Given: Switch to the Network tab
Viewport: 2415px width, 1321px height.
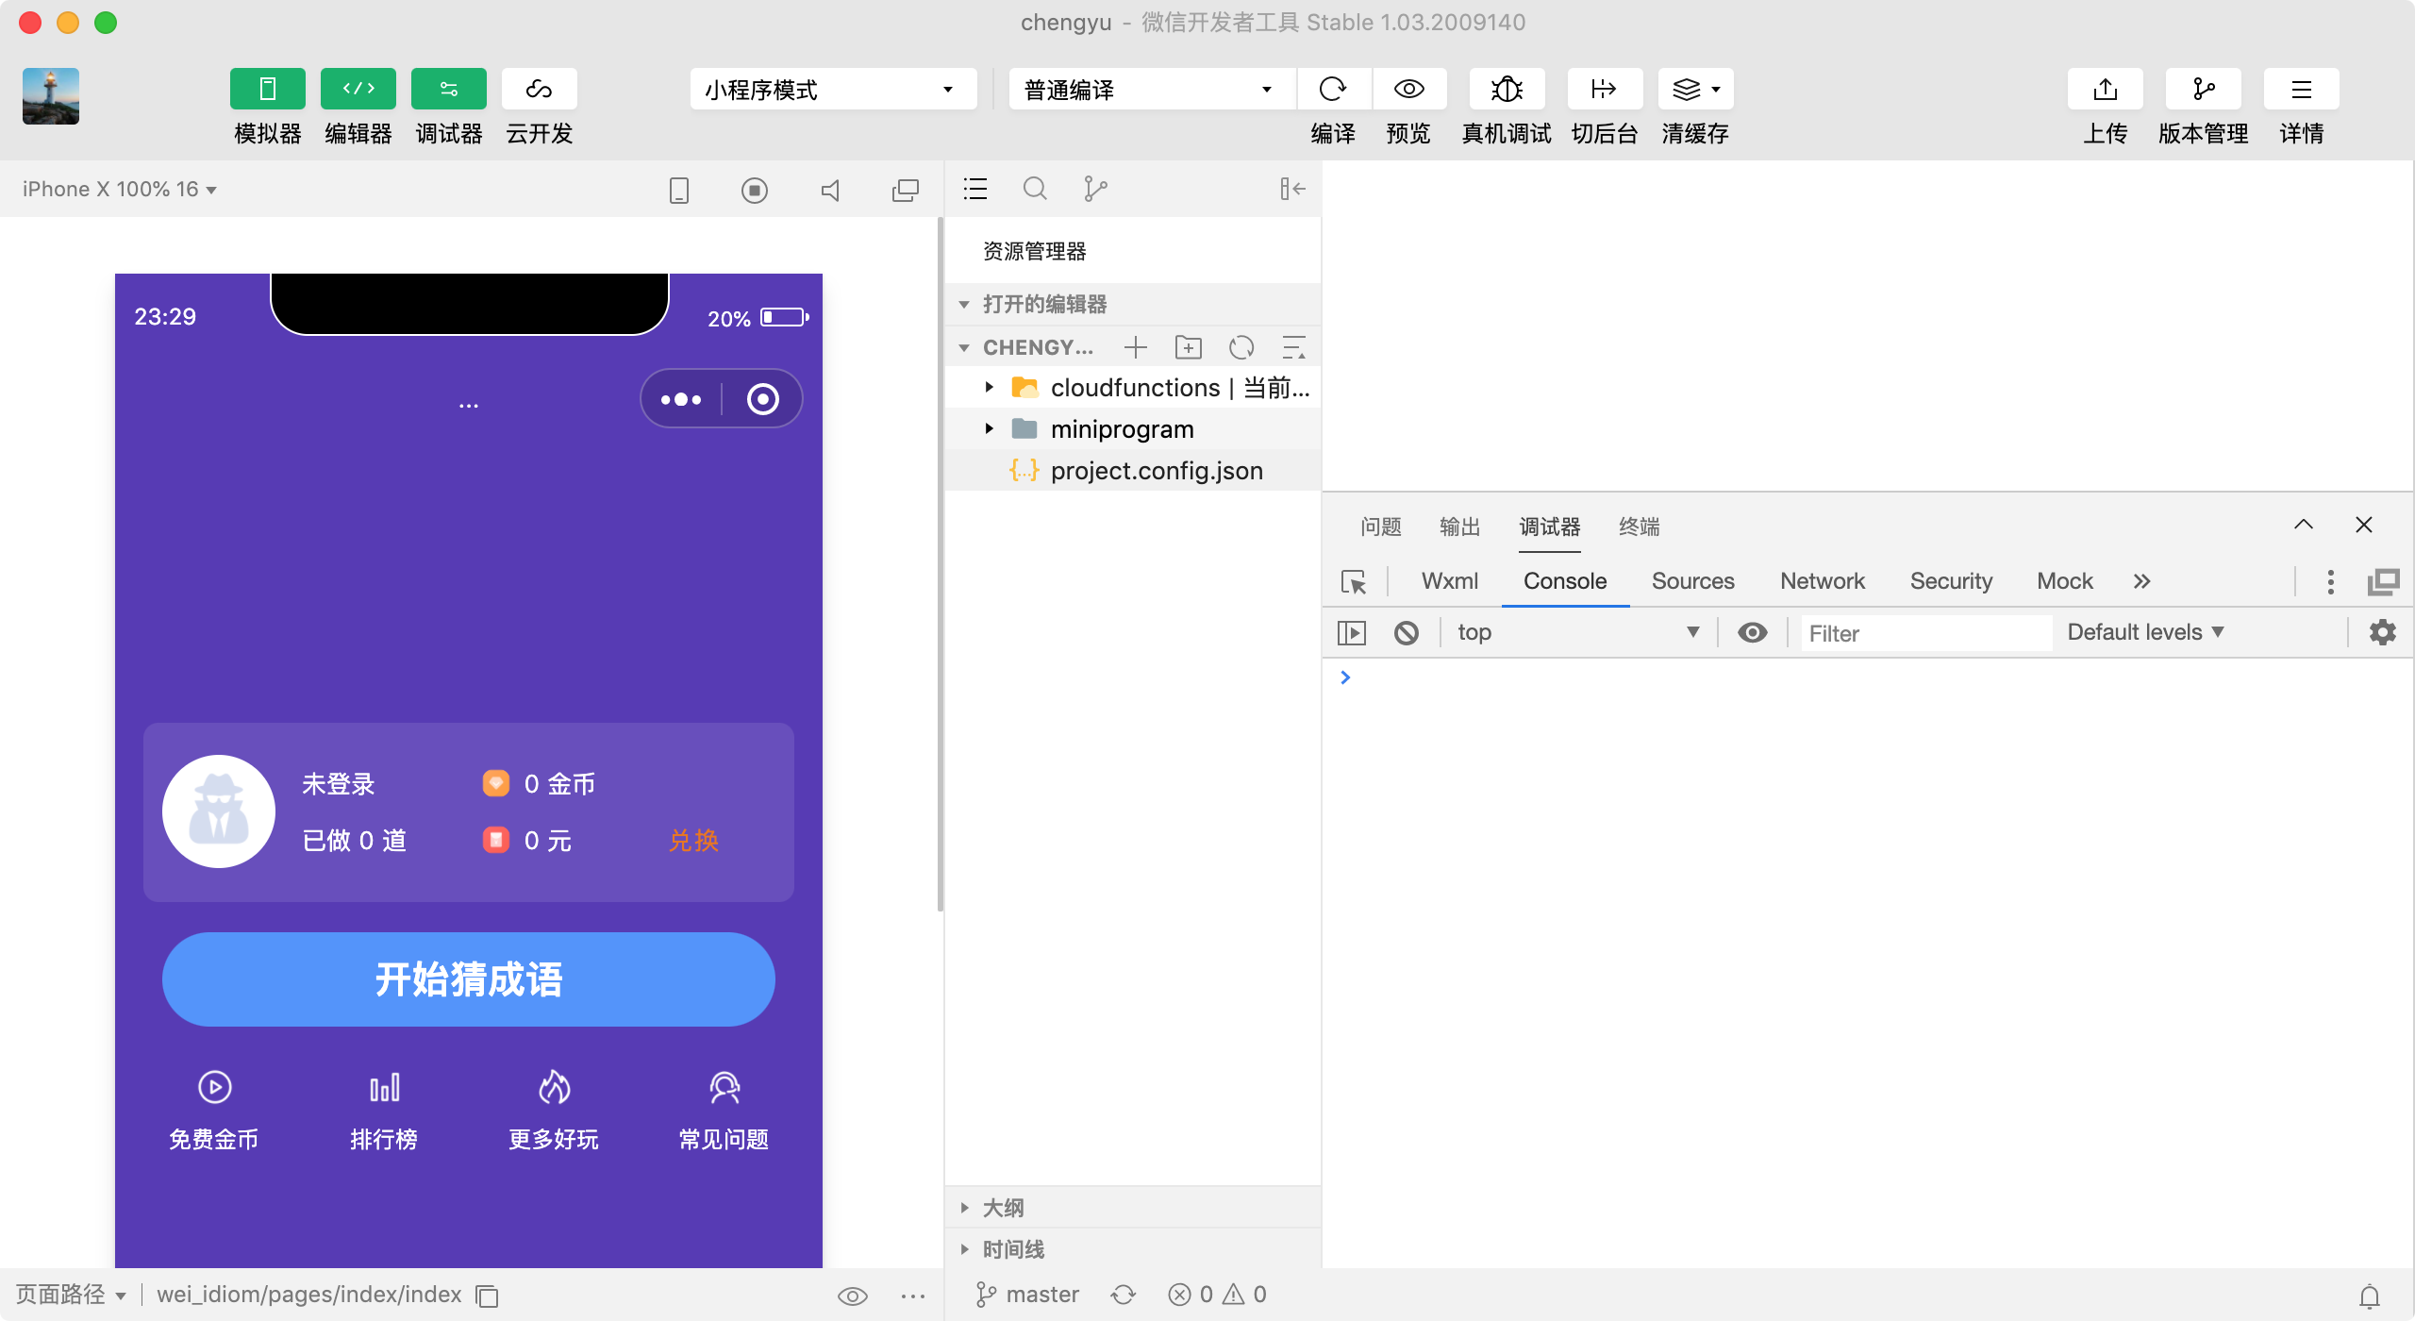Looking at the screenshot, I should coord(1822,581).
